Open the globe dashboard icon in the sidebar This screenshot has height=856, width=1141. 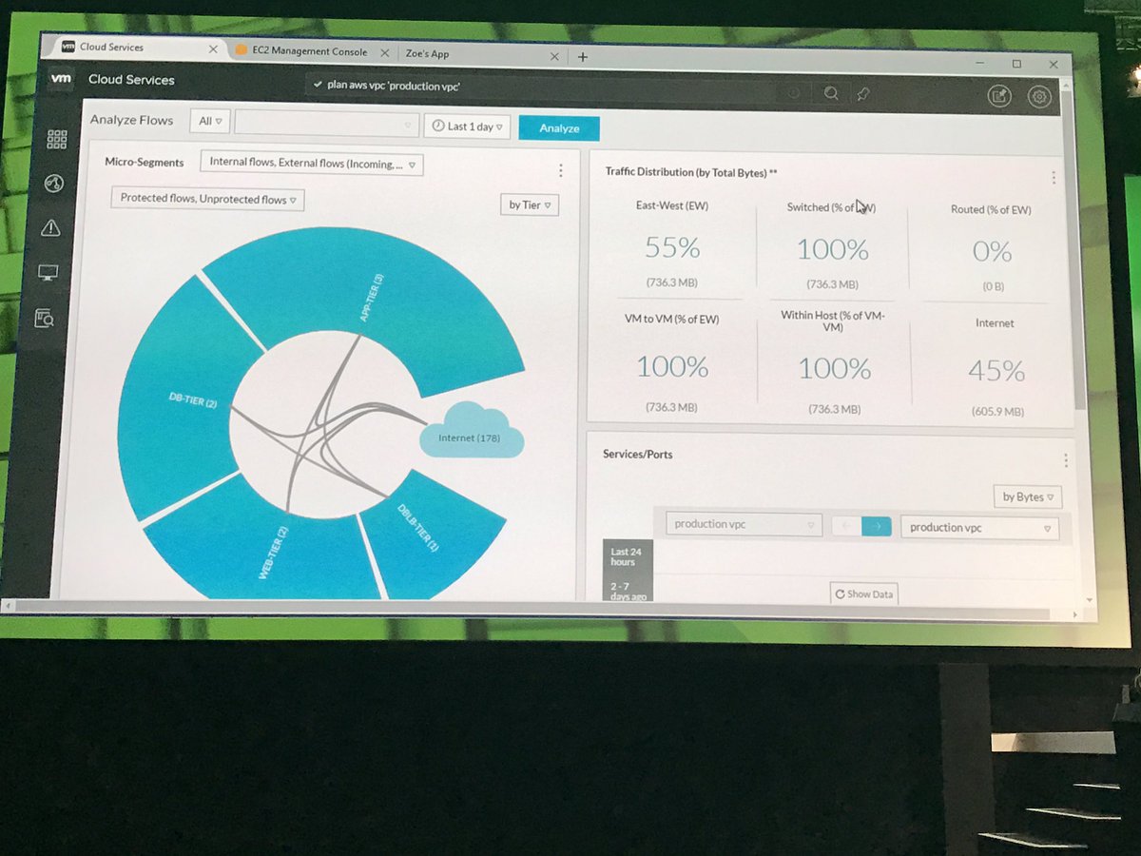point(54,184)
